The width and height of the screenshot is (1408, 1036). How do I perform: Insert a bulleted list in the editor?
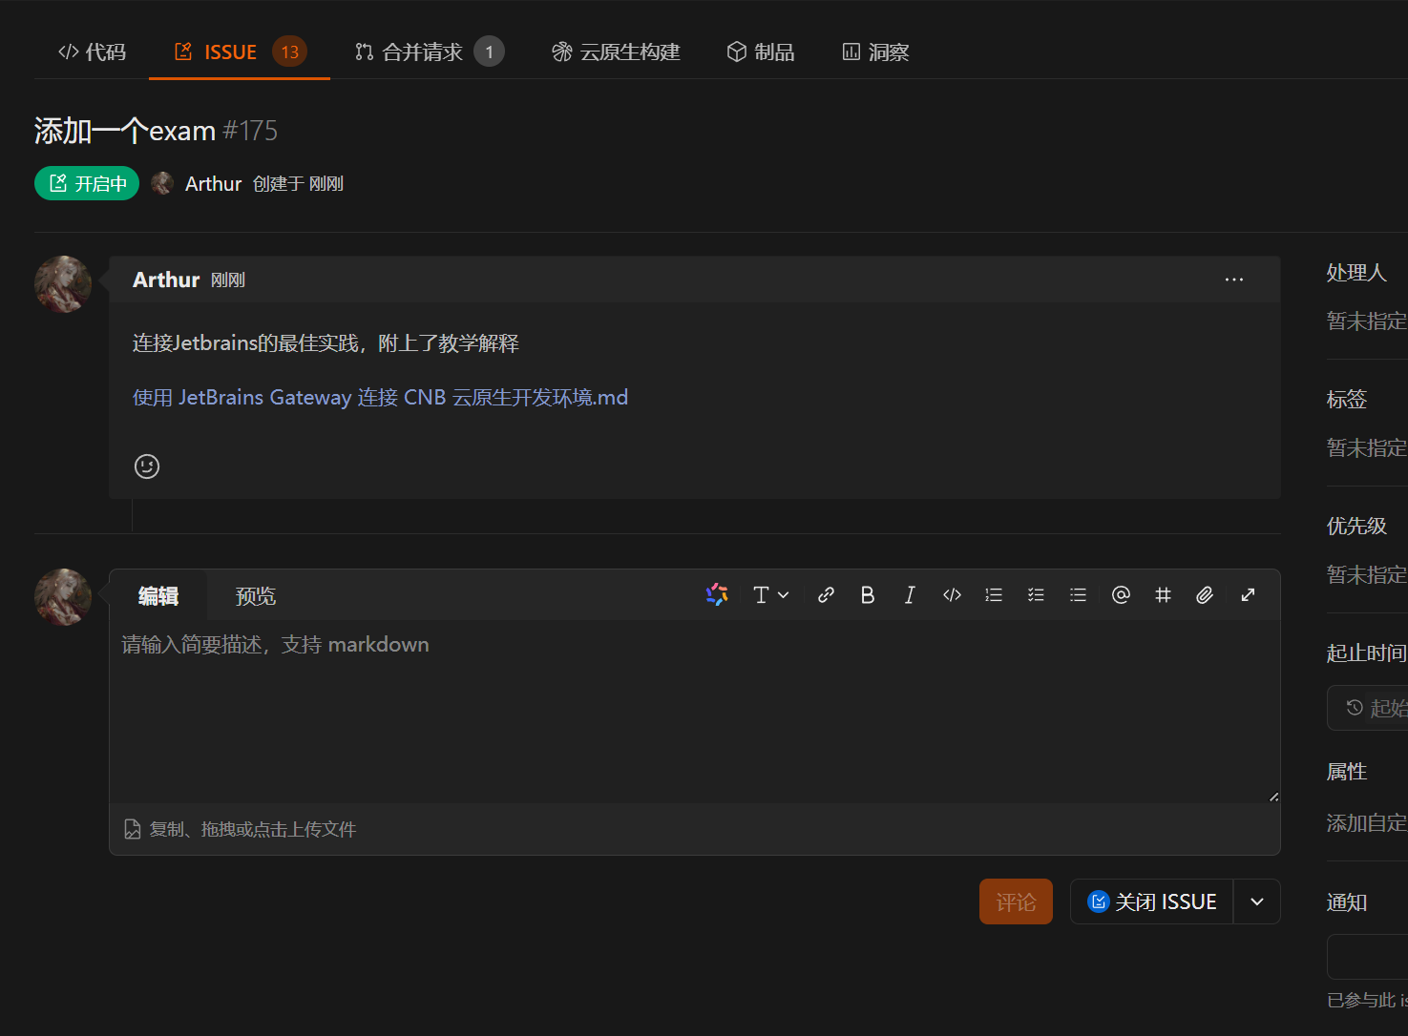tap(1078, 595)
